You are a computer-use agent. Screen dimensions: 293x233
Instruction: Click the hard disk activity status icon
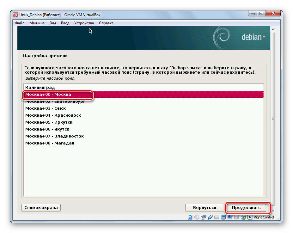tap(190, 217)
